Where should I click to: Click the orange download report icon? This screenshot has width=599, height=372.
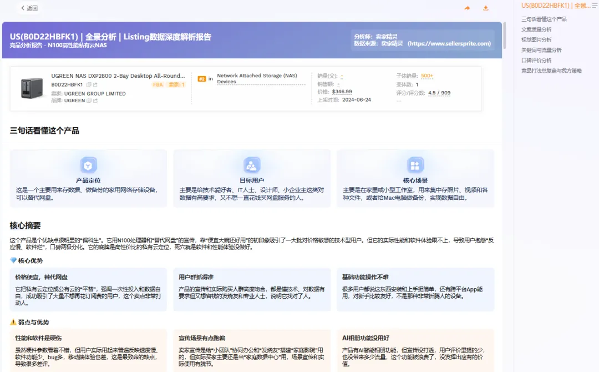[x=486, y=8]
